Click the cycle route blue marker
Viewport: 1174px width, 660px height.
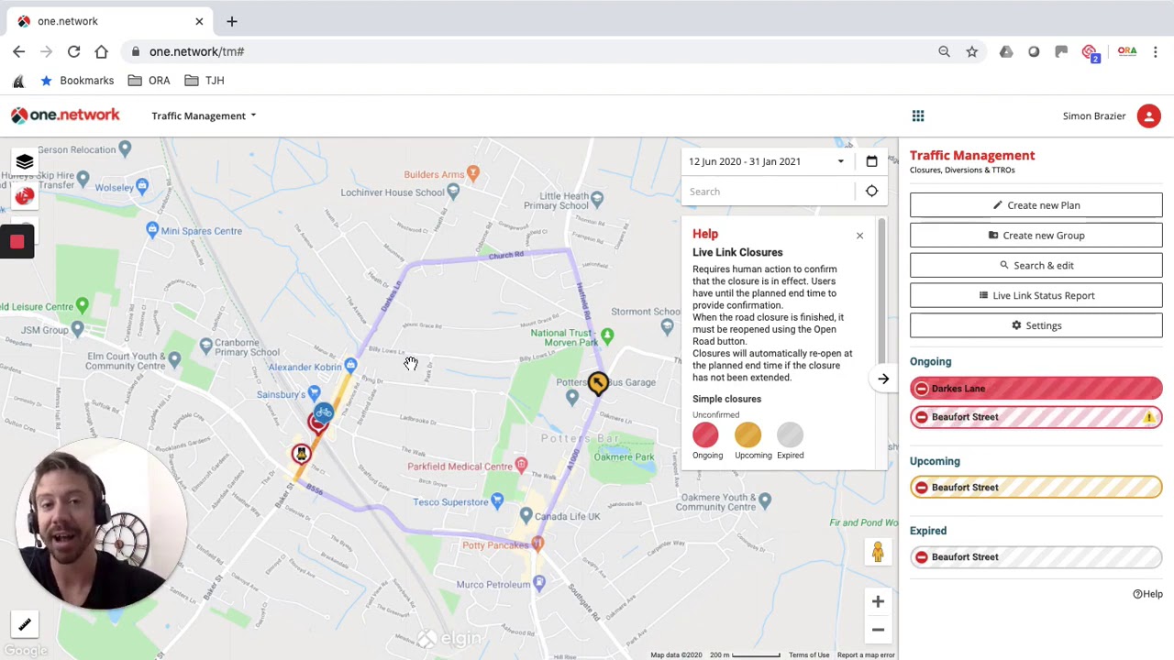pos(324,412)
